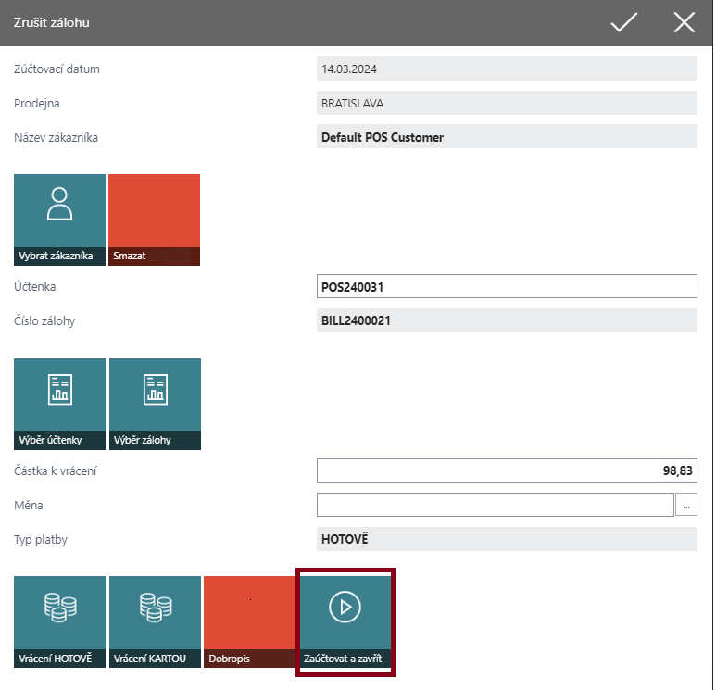Open the Výběr účtenky tile

click(x=60, y=404)
